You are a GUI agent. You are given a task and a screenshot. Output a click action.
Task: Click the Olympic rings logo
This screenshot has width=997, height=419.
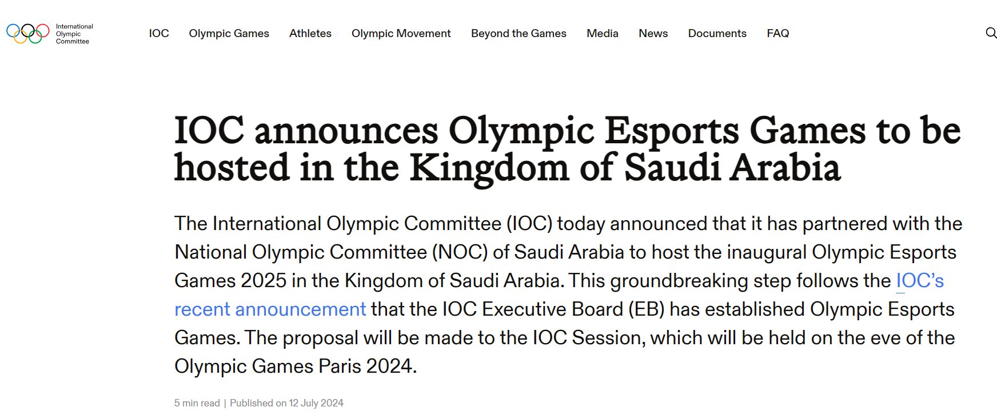pos(27,34)
